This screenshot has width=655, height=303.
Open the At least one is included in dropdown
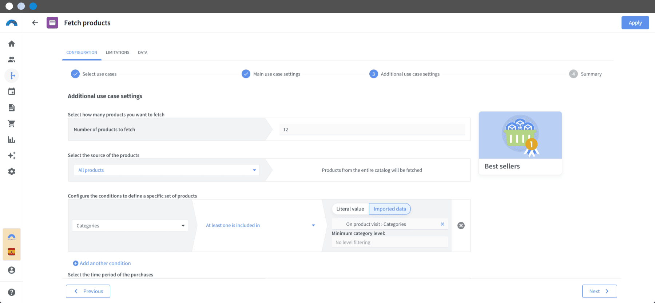(x=260, y=225)
